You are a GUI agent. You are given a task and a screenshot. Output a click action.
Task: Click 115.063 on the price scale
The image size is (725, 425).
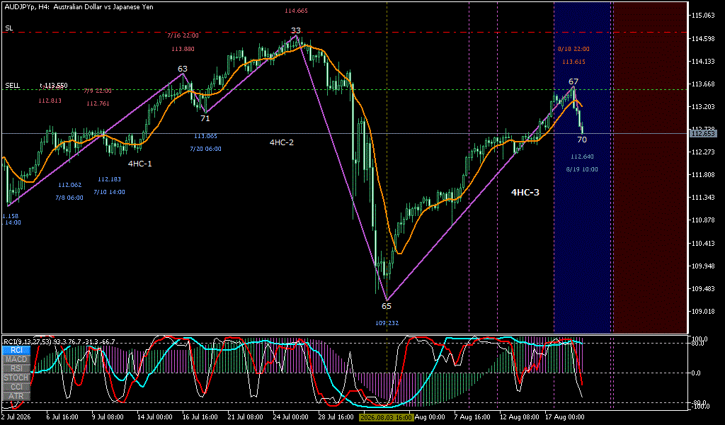(703, 16)
